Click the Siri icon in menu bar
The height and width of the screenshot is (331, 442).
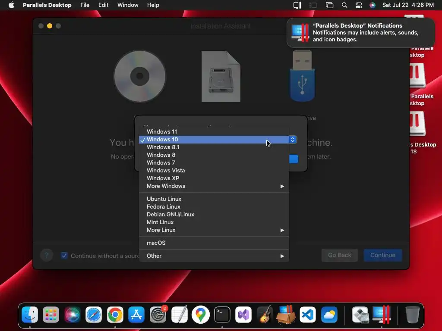click(x=373, y=5)
